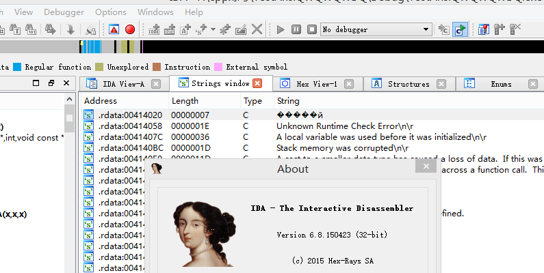
Task: Pause the debugged process
Action: pyautogui.click(x=296, y=29)
